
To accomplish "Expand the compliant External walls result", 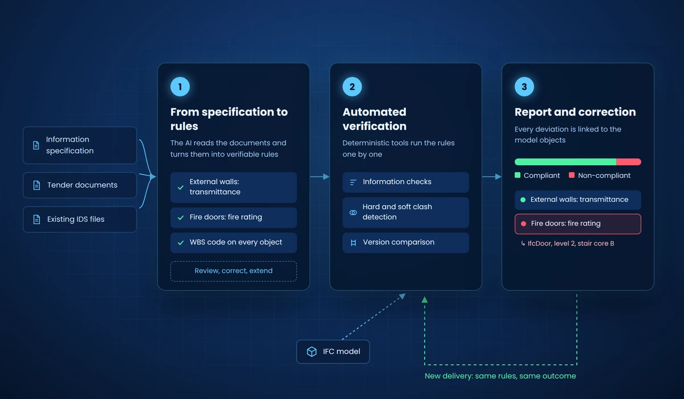I will tap(578, 200).
